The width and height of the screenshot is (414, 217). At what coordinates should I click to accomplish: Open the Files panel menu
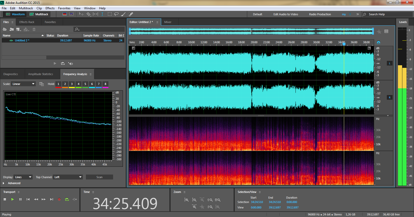pyautogui.click(x=12, y=22)
